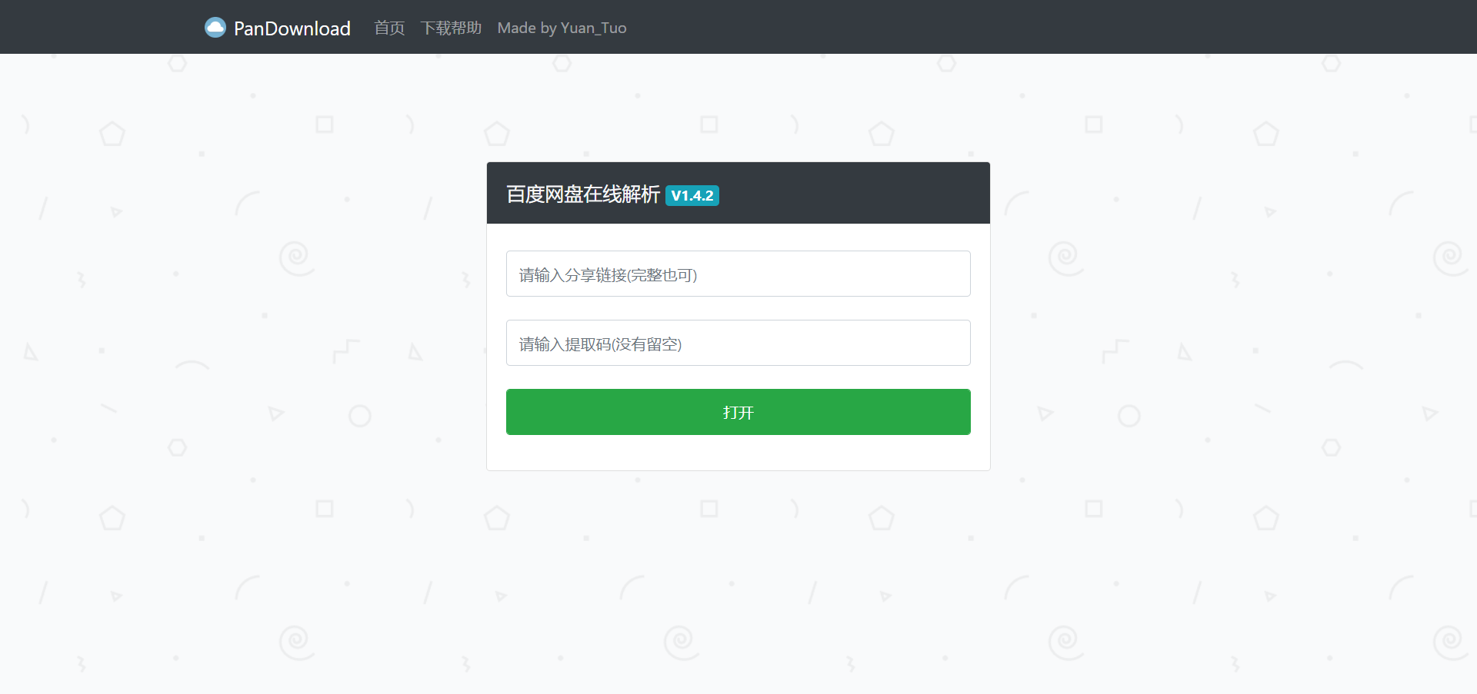This screenshot has width=1477, height=694.
Task: Open the 下载帮助 navigation item
Action: point(452,28)
